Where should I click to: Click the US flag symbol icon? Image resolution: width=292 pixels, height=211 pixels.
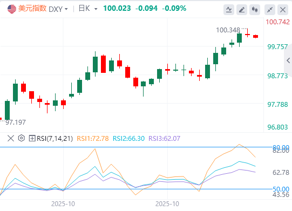[x=12, y=9]
